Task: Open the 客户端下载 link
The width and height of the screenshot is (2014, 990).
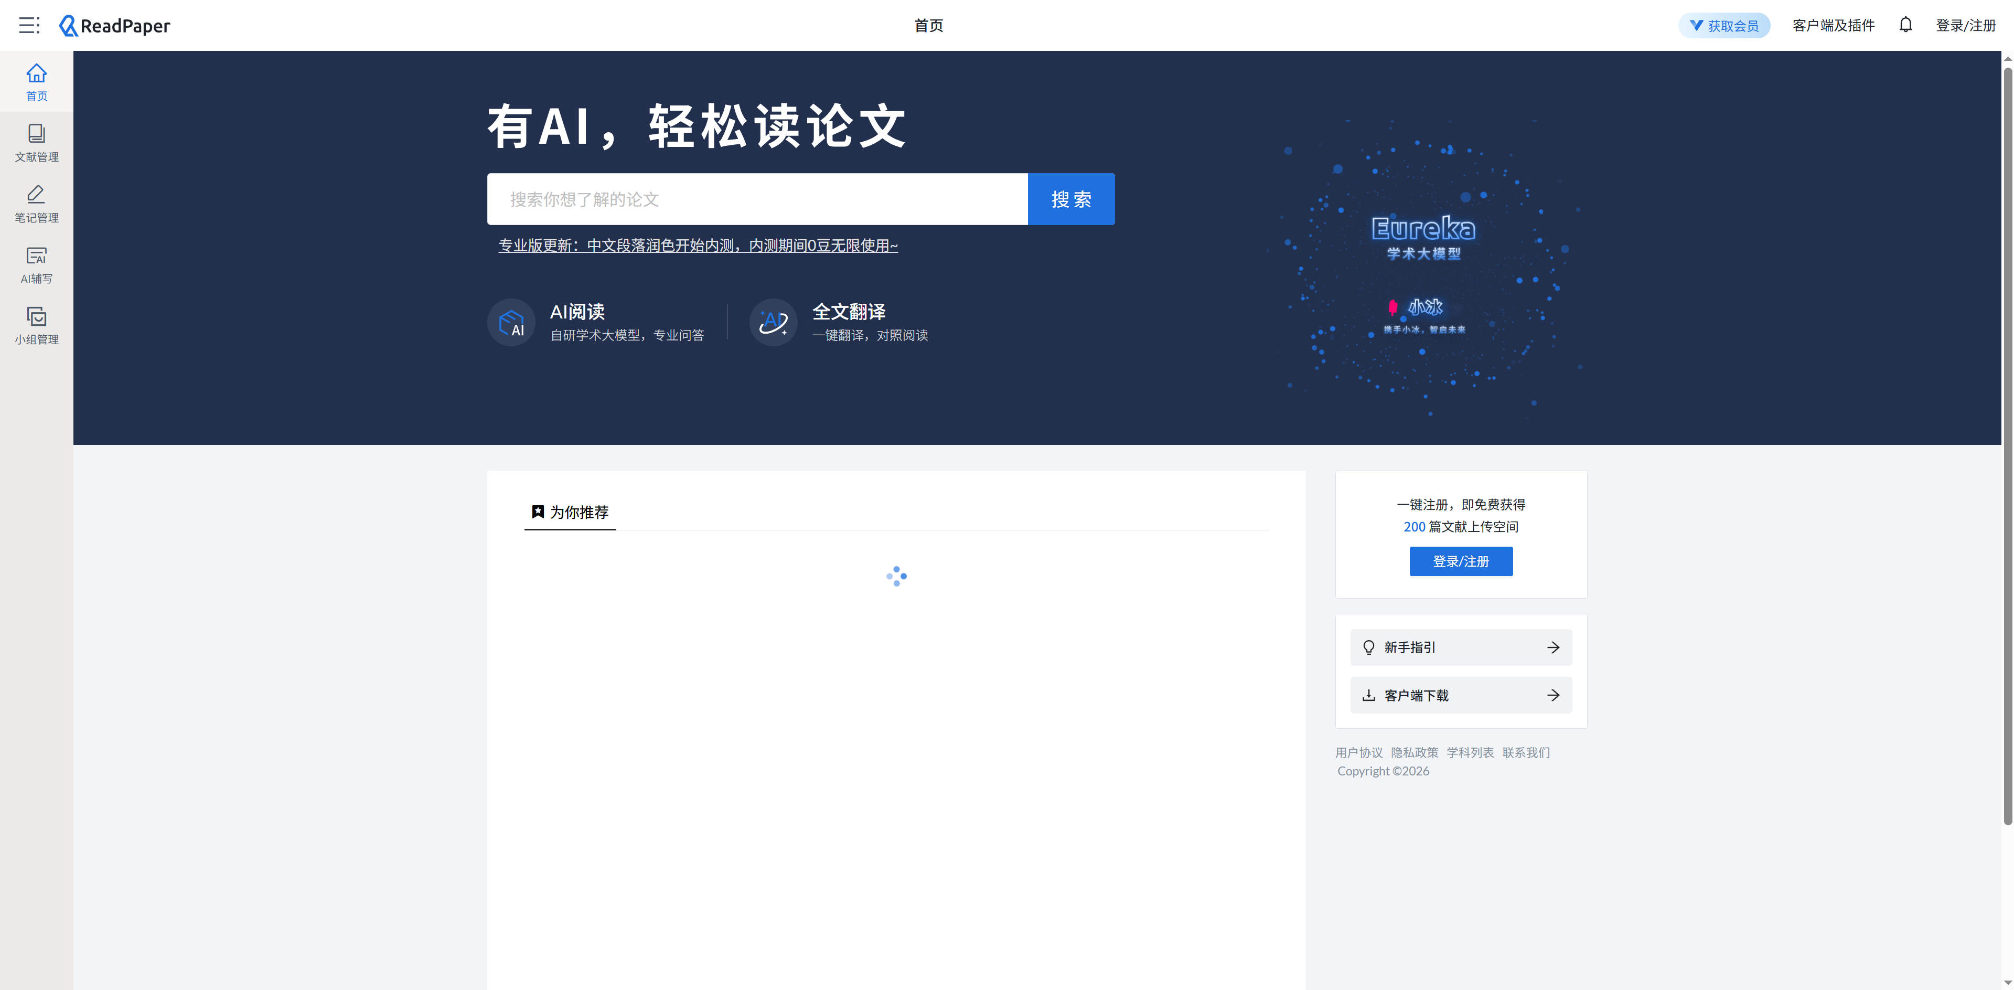Action: click(x=1461, y=695)
